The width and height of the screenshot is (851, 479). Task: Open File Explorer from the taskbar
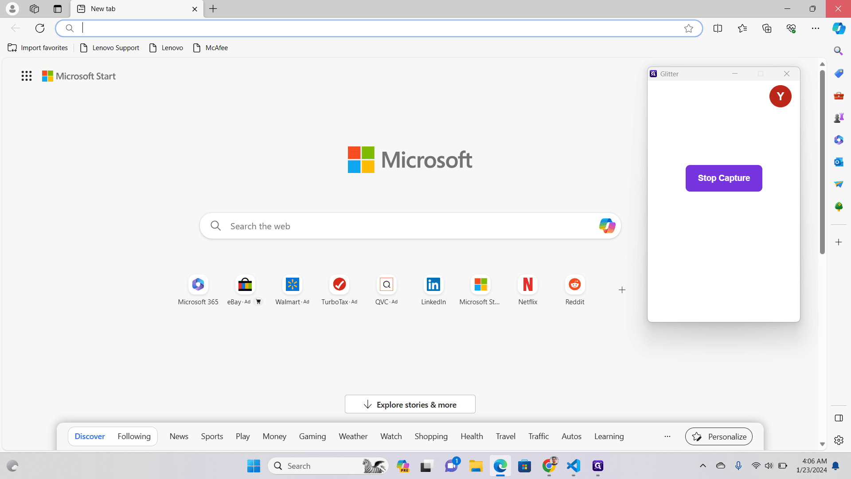click(476, 466)
